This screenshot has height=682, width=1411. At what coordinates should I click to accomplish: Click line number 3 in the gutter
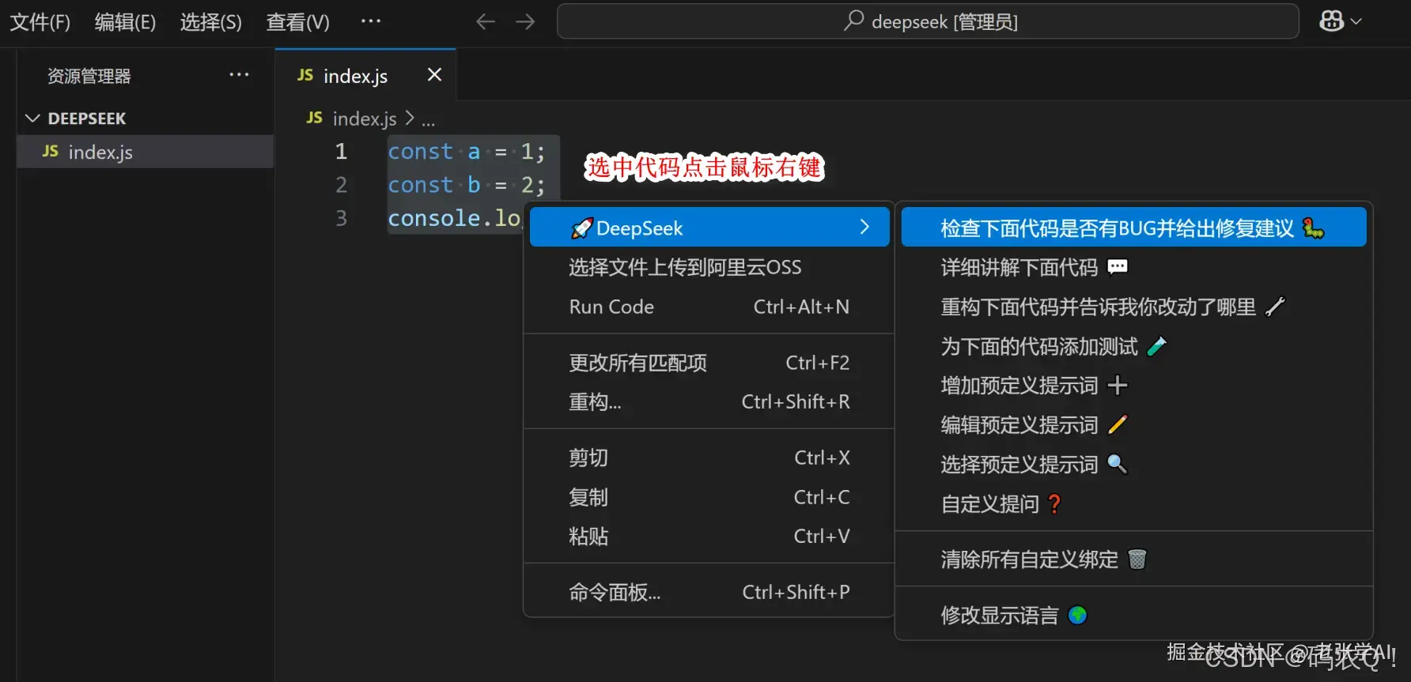[341, 218]
